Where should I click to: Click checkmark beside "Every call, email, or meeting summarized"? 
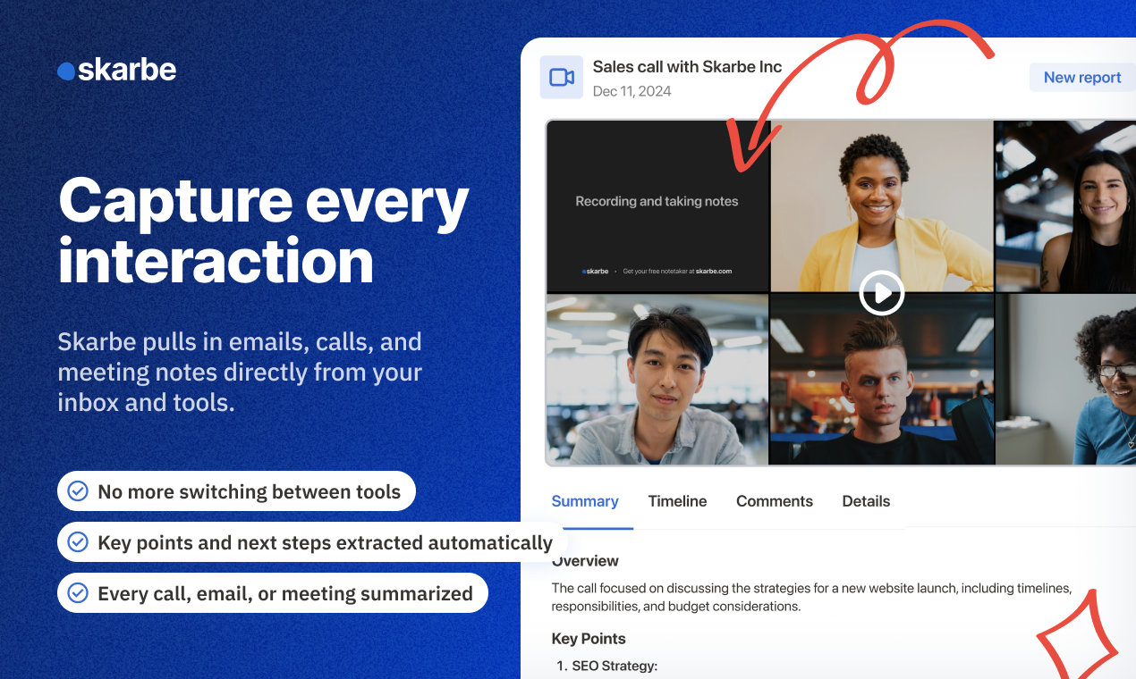79,593
